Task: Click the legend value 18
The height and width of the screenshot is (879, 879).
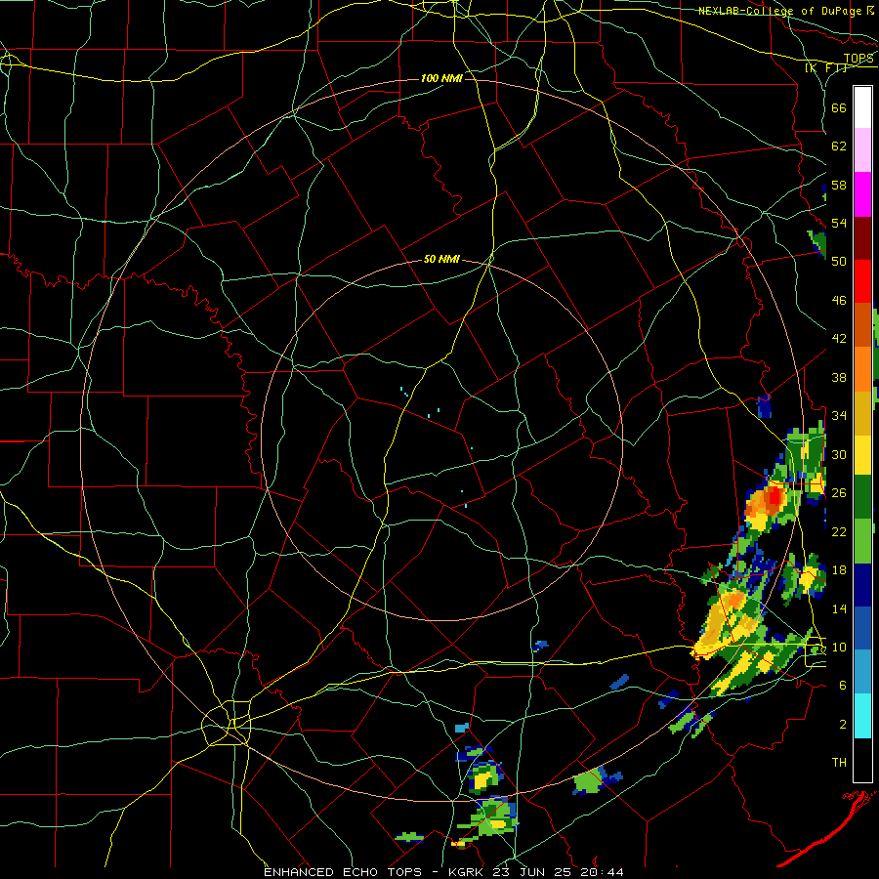Action: coord(839,570)
